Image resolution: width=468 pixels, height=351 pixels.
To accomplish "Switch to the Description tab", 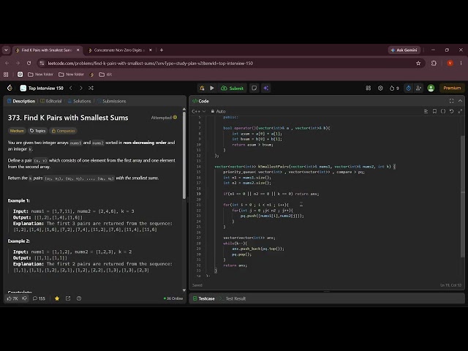I will click(x=21, y=101).
